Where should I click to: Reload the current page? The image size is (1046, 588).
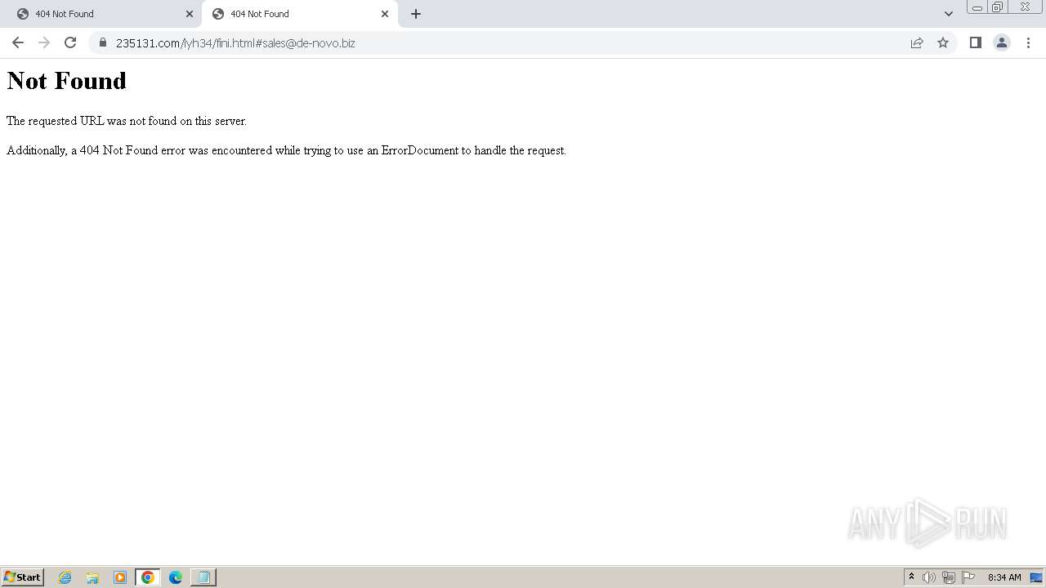tap(70, 42)
